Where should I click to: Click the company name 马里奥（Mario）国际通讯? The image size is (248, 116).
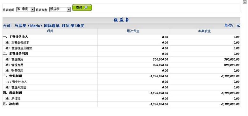[x=37, y=26]
